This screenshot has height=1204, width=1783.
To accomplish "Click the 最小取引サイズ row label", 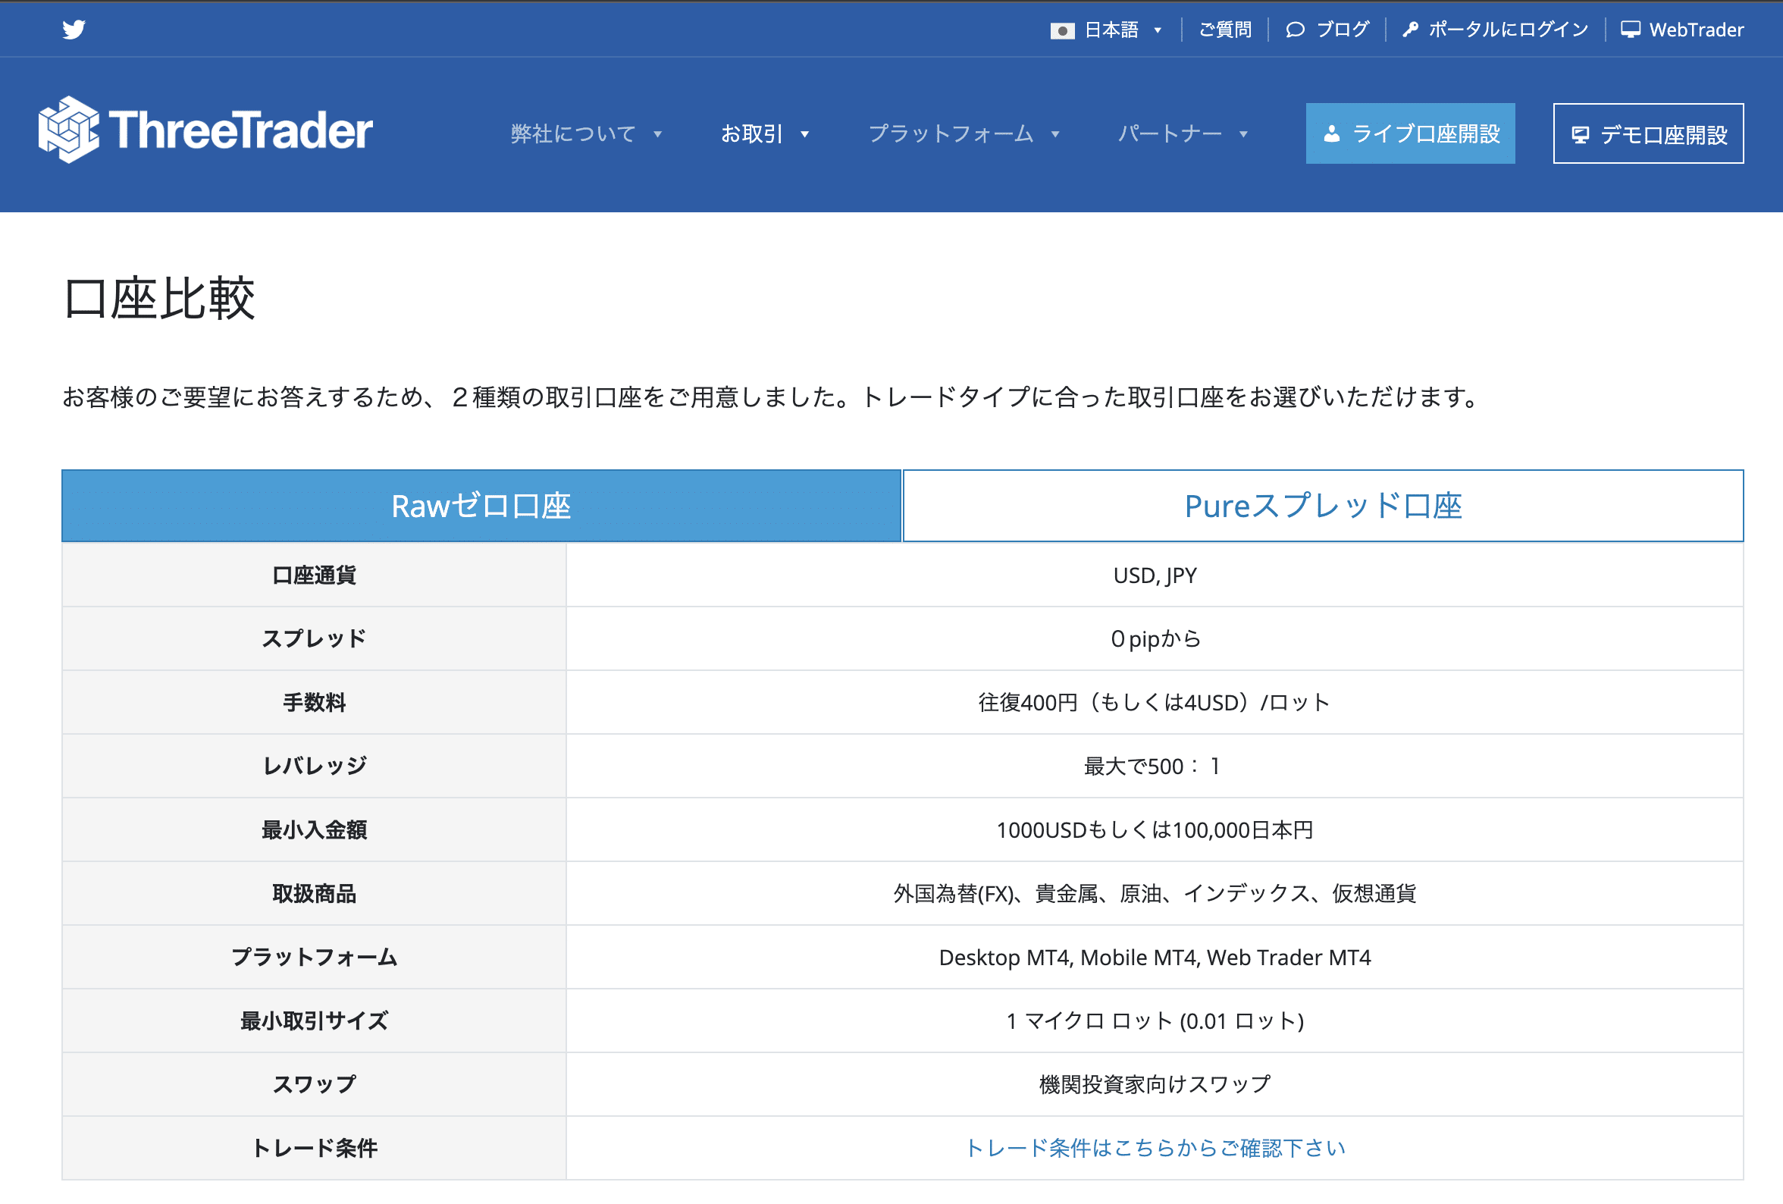I will click(314, 1021).
